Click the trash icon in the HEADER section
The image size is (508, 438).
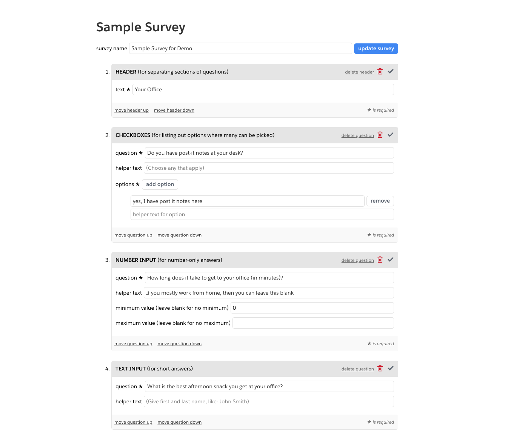click(380, 71)
